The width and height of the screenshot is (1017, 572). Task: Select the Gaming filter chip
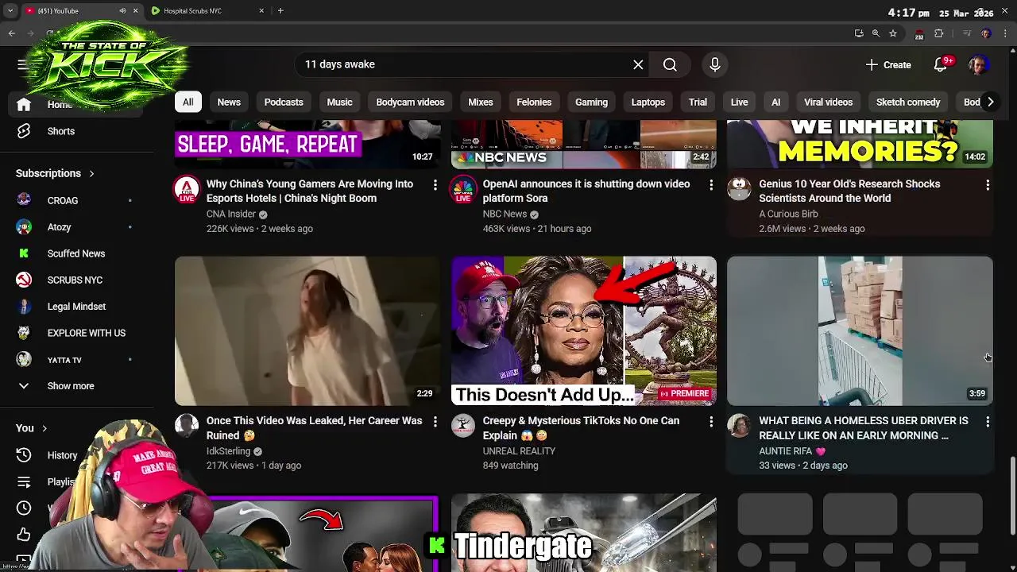(591, 102)
